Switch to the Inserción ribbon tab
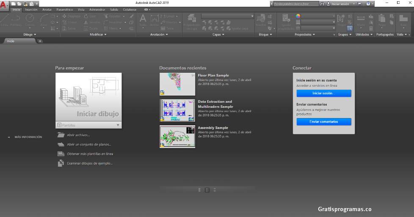414x217 pixels. [x=31, y=9]
